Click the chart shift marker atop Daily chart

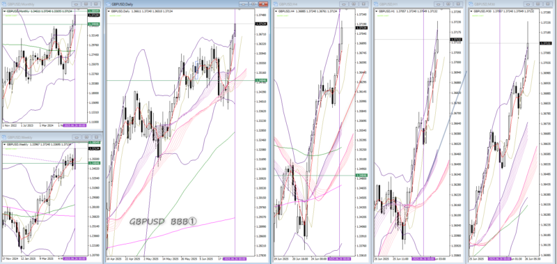tap(239, 10)
